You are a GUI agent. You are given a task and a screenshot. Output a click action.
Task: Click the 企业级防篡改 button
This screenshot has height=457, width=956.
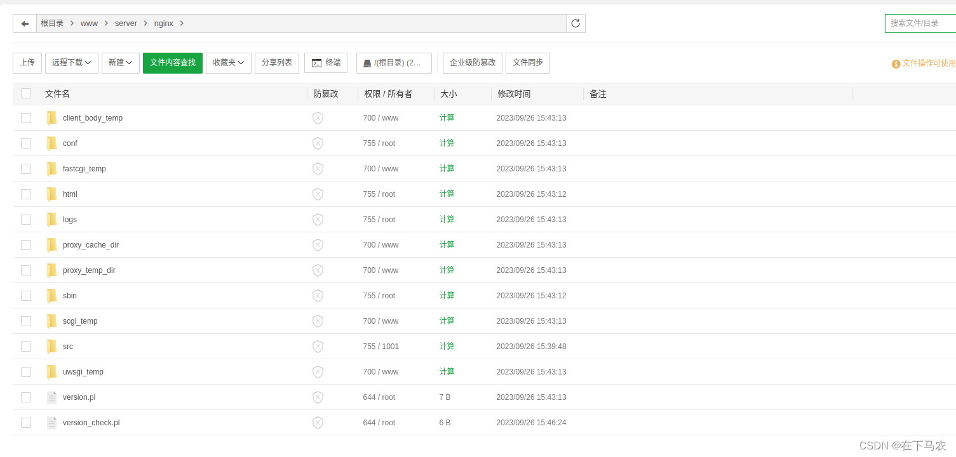(x=473, y=63)
